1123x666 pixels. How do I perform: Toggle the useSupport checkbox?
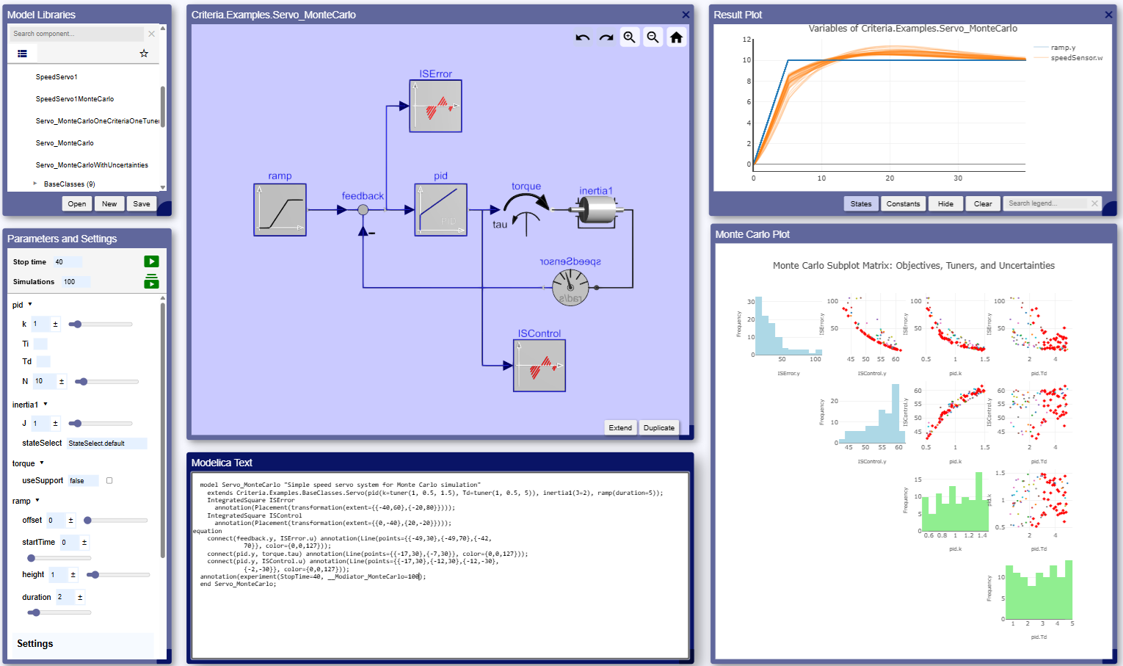coord(109,481)
